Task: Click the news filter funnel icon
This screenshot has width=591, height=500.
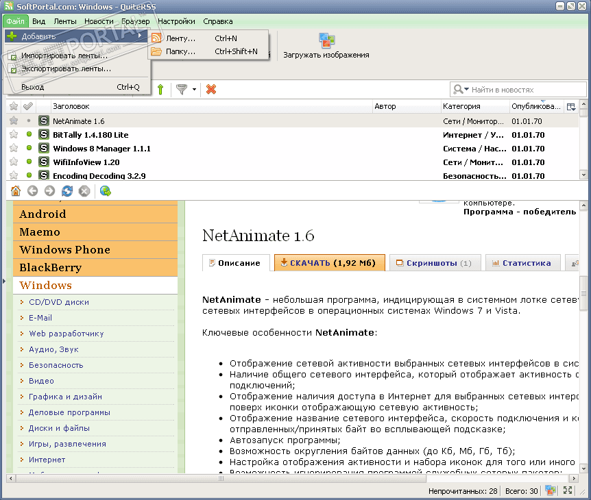Action: (x=182, y=90)
